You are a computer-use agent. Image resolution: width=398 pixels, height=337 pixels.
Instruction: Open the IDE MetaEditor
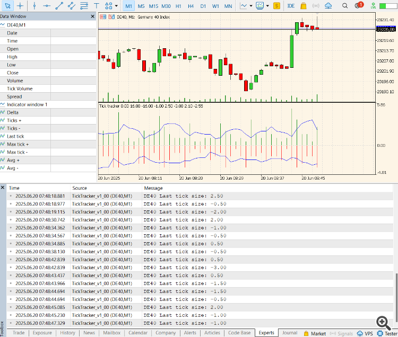click(x=291, y=6)
